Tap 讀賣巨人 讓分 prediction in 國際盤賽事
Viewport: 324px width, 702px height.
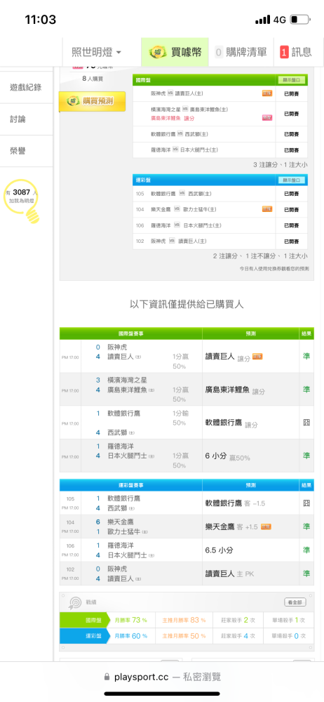pyautogui.click(x=228, y=357)
